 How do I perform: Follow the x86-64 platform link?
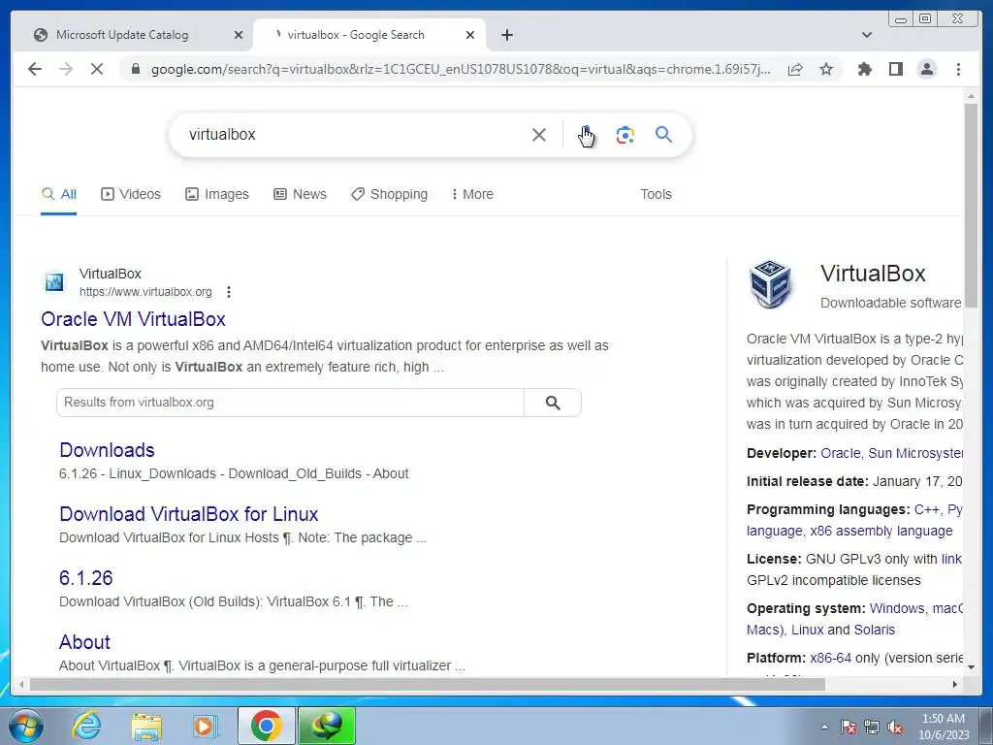point(830,658)
